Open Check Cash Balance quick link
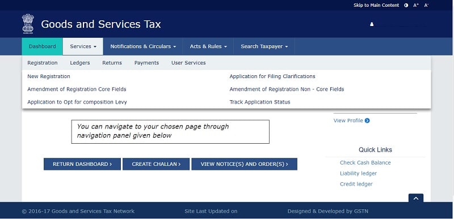 pos(365,163)
